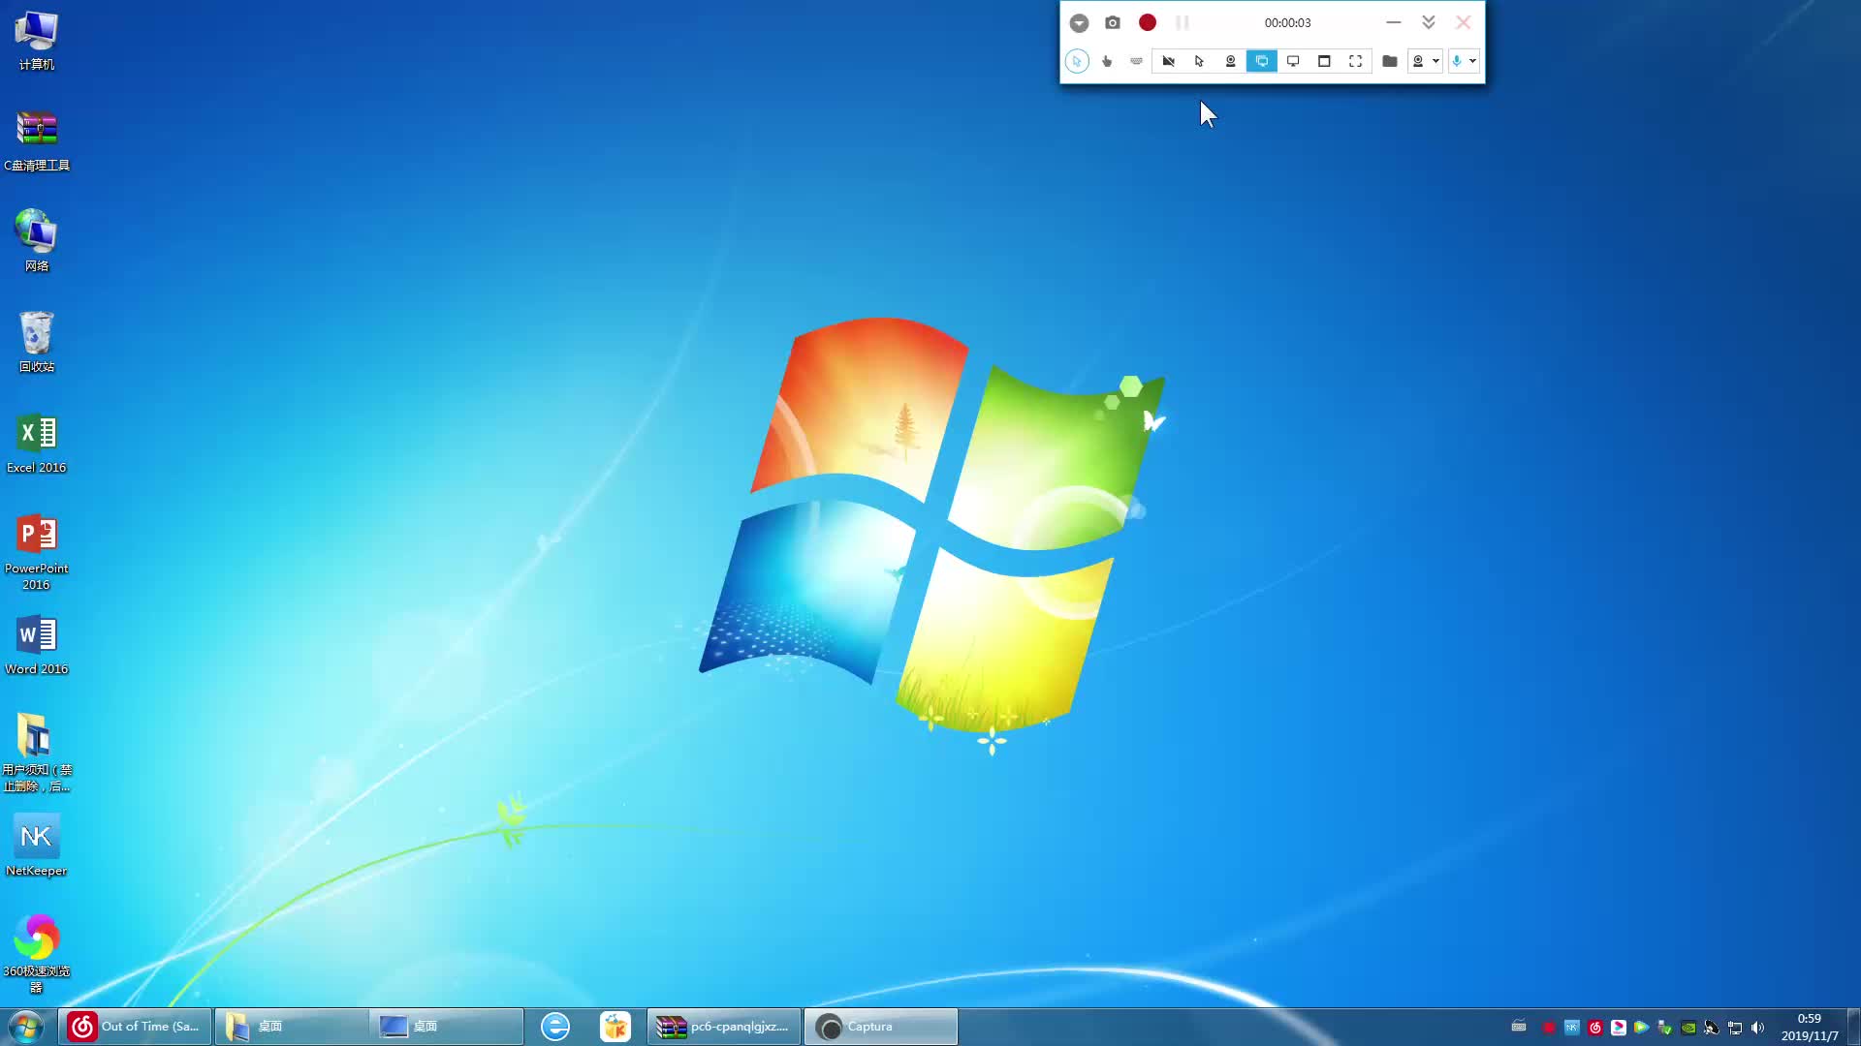Select single screen monitor source
The height and width of the screenshot is (1046, 1861).
coord(1293,61)
